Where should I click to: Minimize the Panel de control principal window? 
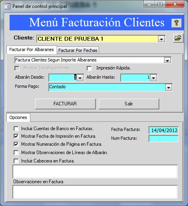(149, 5)
